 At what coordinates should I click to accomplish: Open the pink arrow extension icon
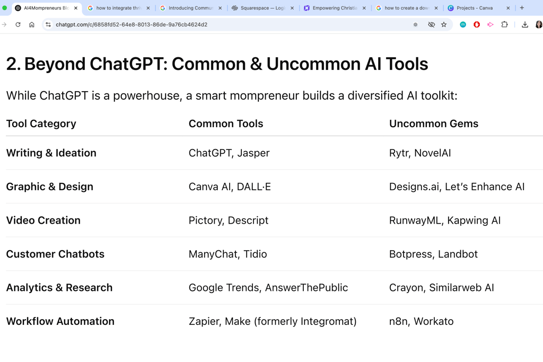pos(491,24)
